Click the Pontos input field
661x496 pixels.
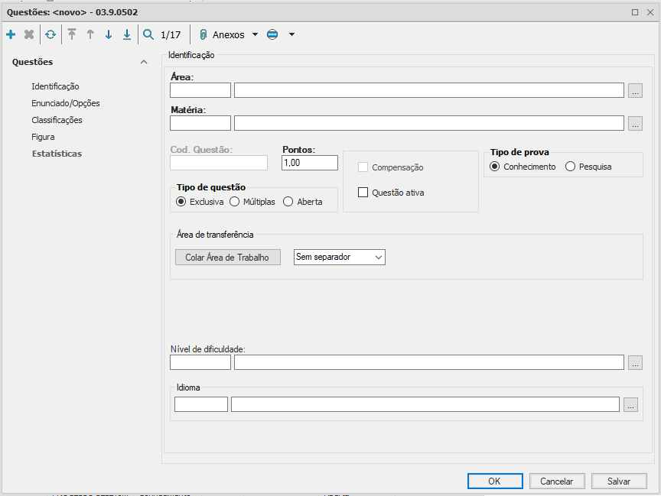(x=309, y=163)
